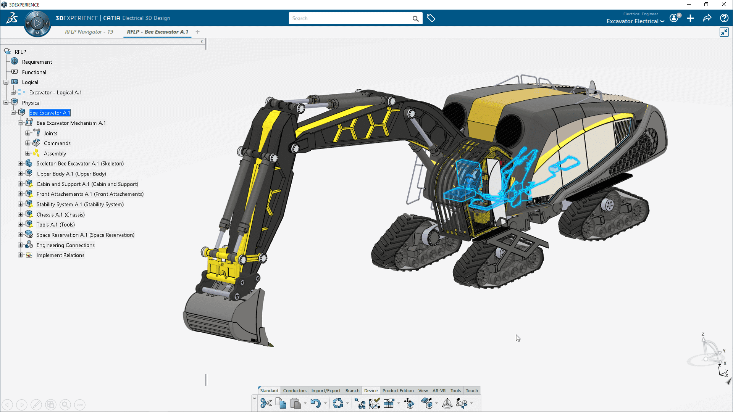The height and width of the screenshot is (412, 733).
Task: Click the electrical connector with lightning icon
Action: [462, 403]
